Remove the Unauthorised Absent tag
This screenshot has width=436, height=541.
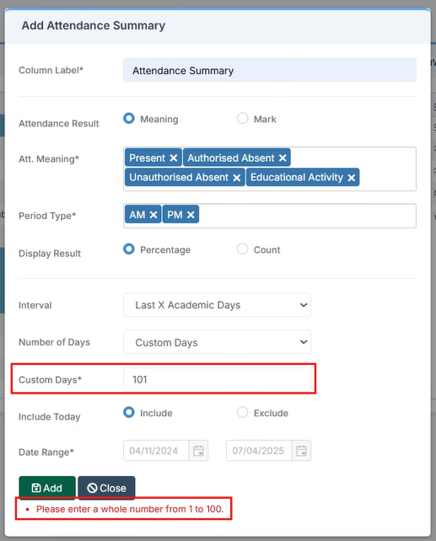point(237,177)
